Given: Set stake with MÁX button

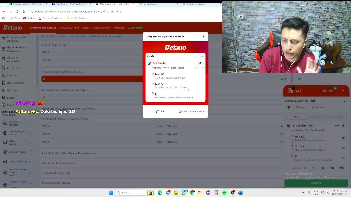Looking at the screenshot, I should pos(341,168).
